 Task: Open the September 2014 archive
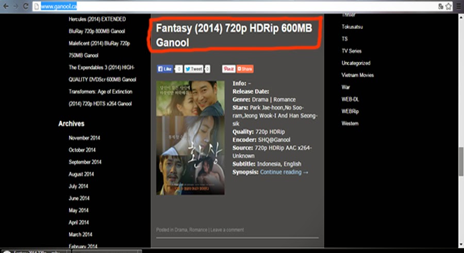pos(85,162)
